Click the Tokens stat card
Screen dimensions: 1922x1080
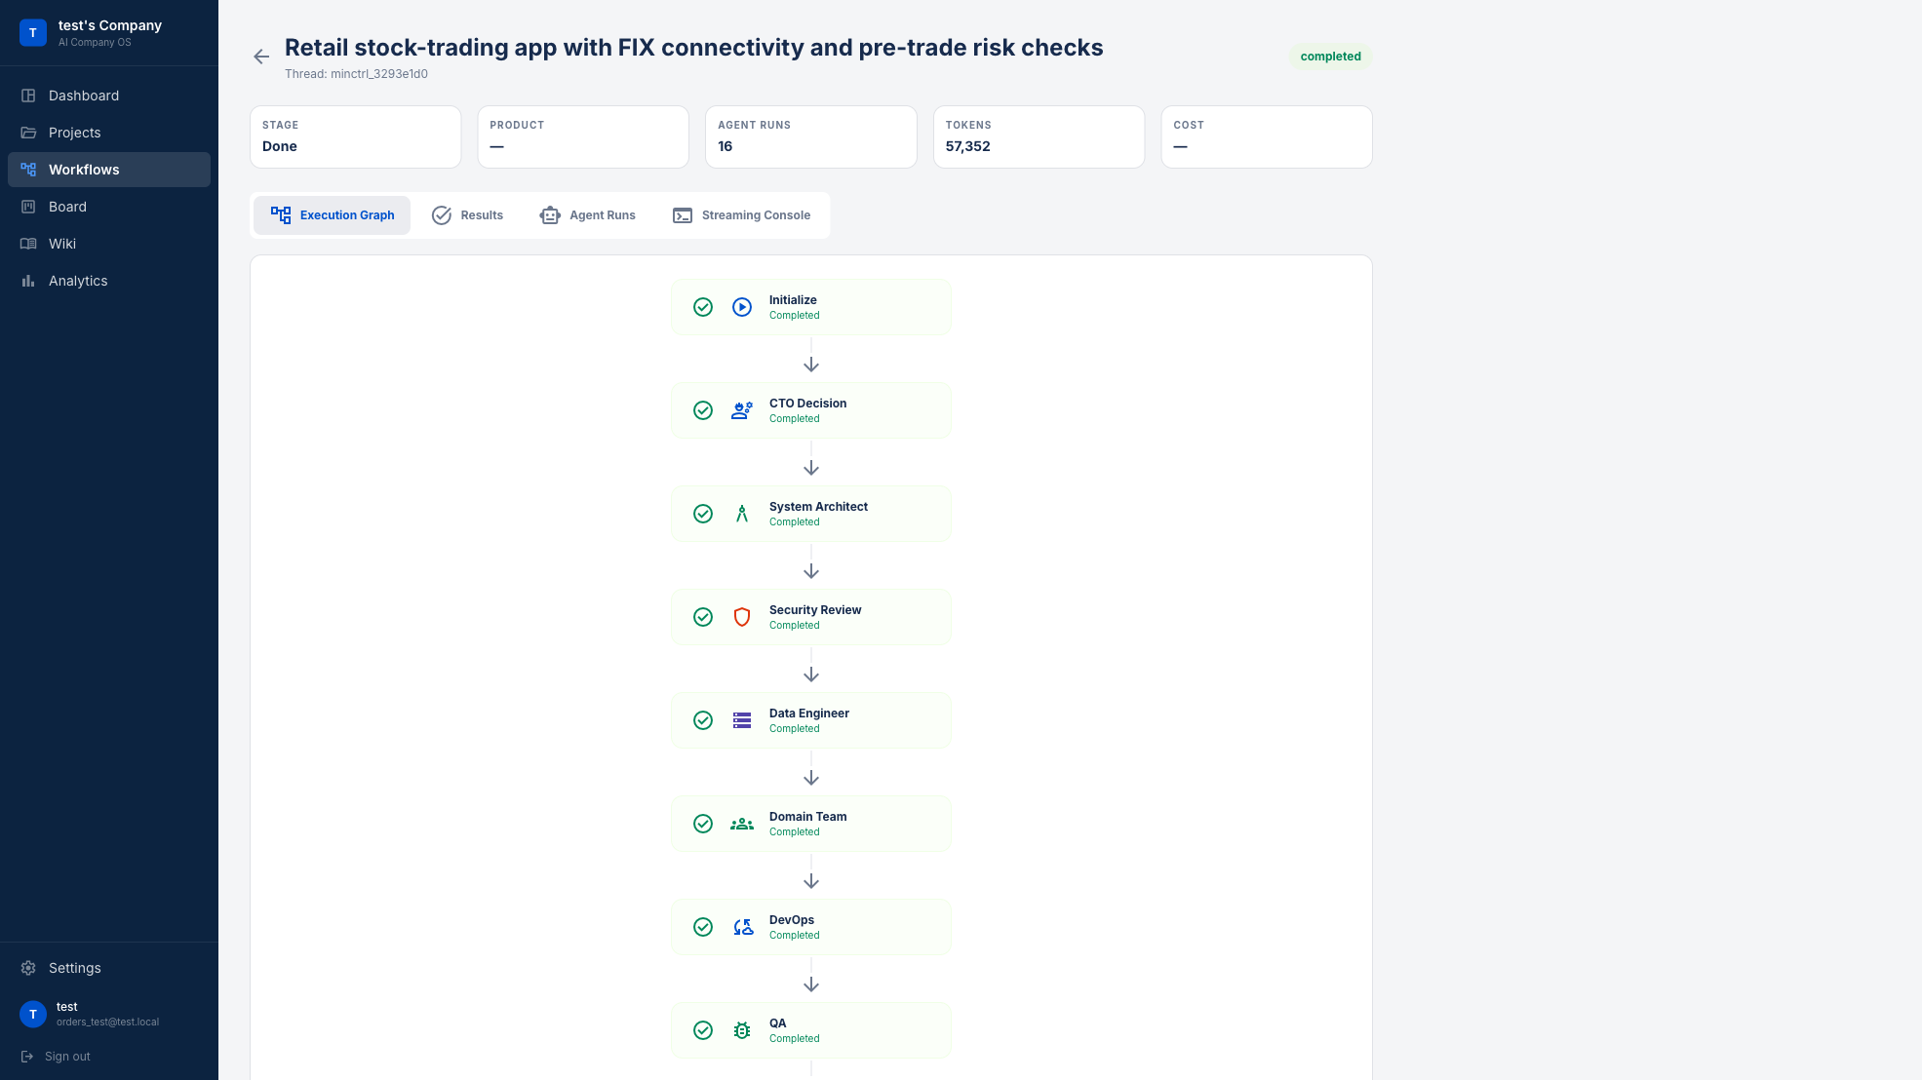tap(1039, 136)
